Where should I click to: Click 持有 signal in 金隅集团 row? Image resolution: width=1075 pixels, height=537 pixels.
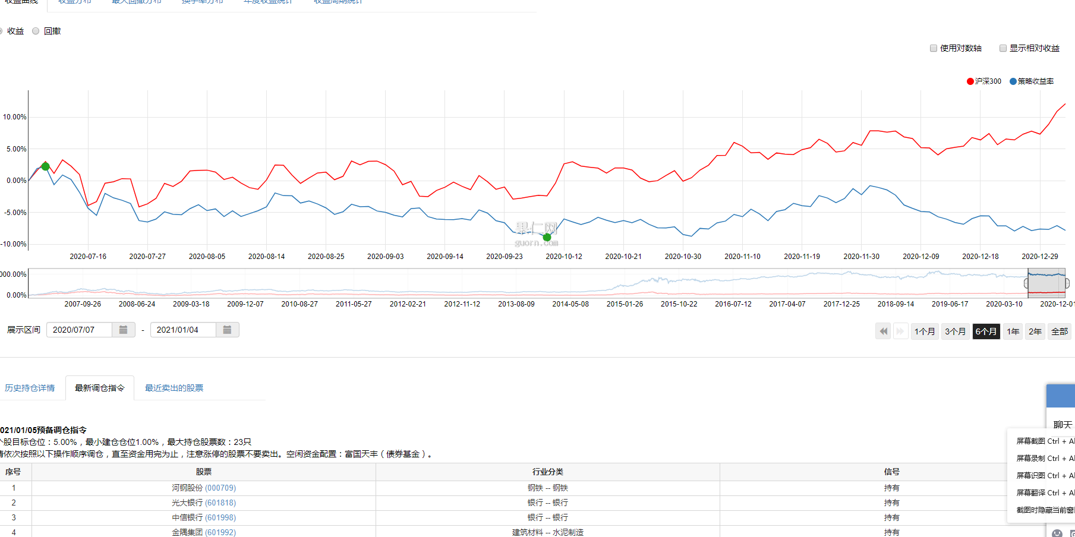pyautogui.click(x=891, y=532)
